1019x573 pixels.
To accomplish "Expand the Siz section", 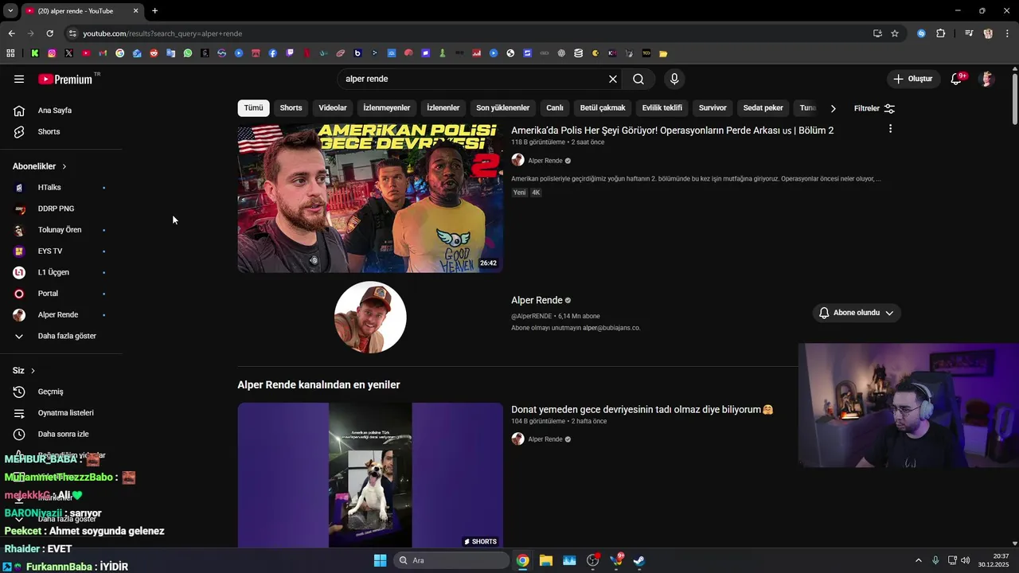I will [24, 371].
